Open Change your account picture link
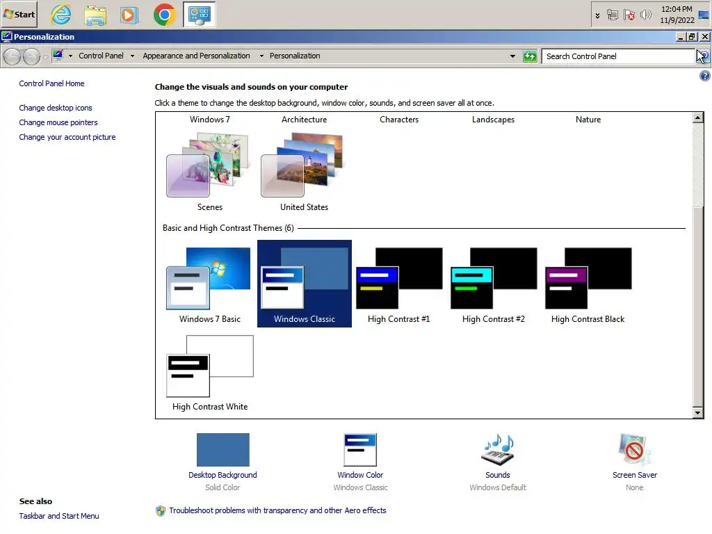The height and width of the screenshot is (534, 712). pos(67,137)
